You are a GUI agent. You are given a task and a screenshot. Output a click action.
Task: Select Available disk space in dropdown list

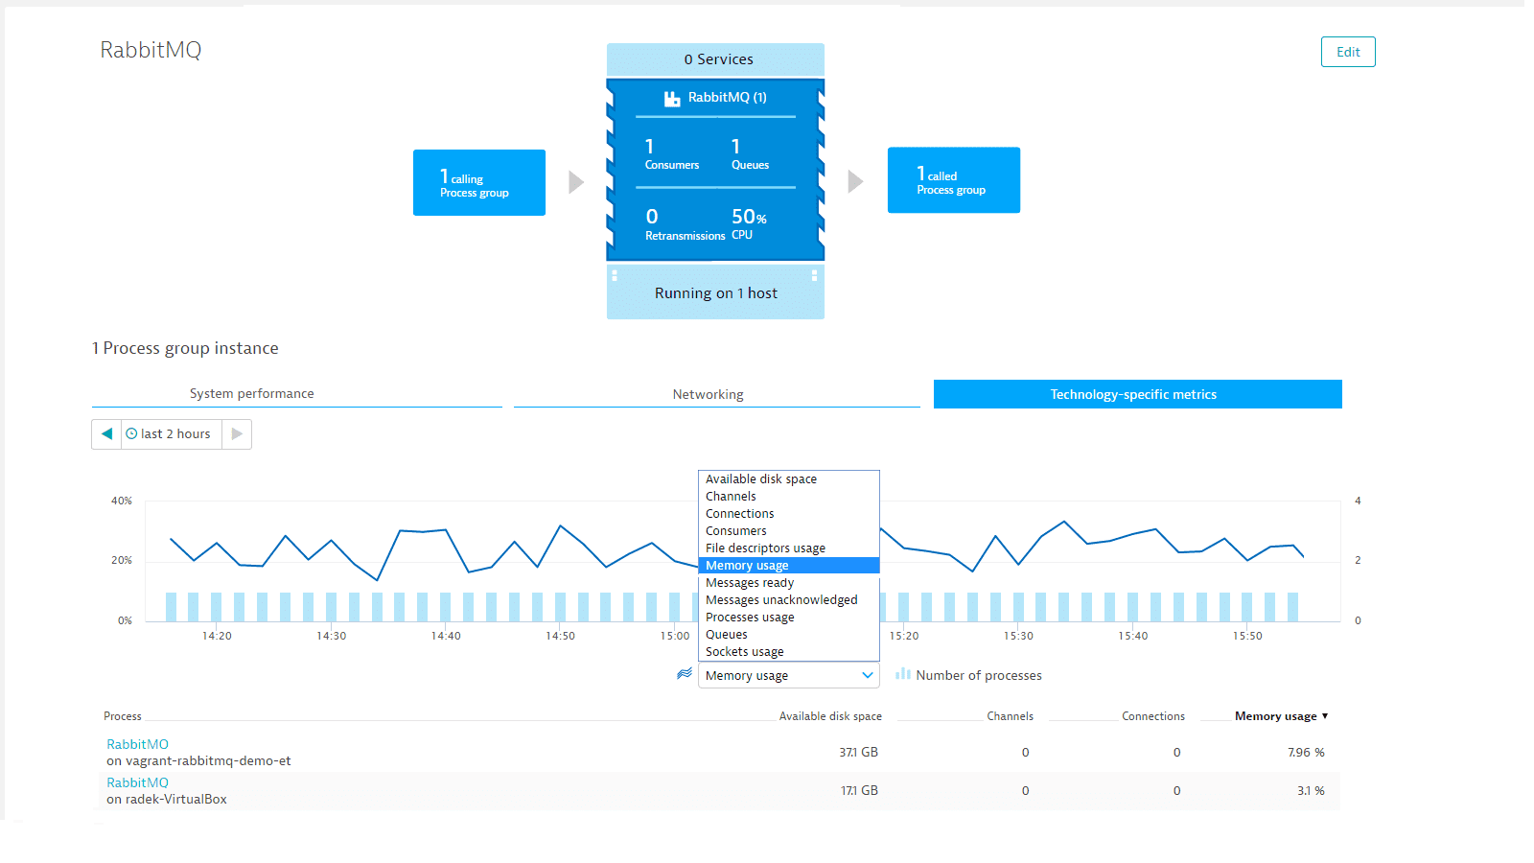tap(789, 479)
